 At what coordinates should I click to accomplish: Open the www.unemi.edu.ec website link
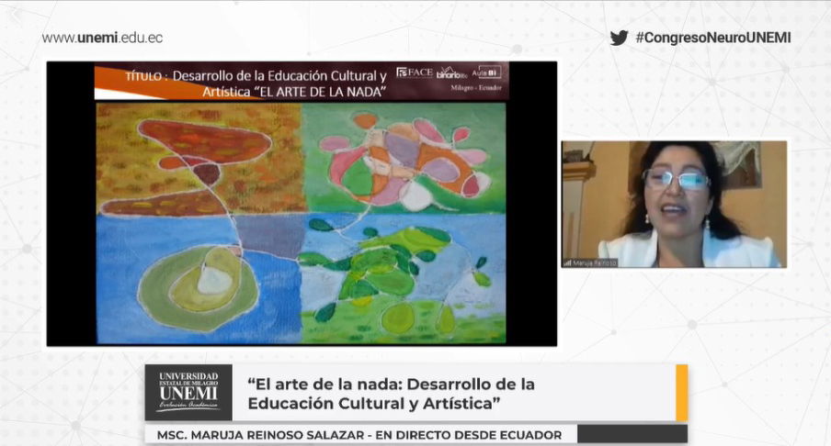[x=102, y=38]
